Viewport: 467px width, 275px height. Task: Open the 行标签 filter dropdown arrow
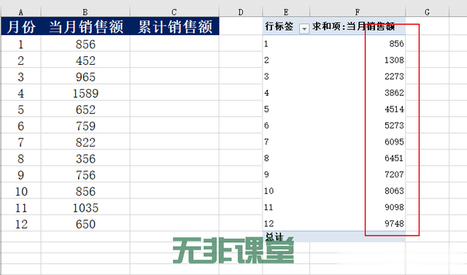coord(304,28)
